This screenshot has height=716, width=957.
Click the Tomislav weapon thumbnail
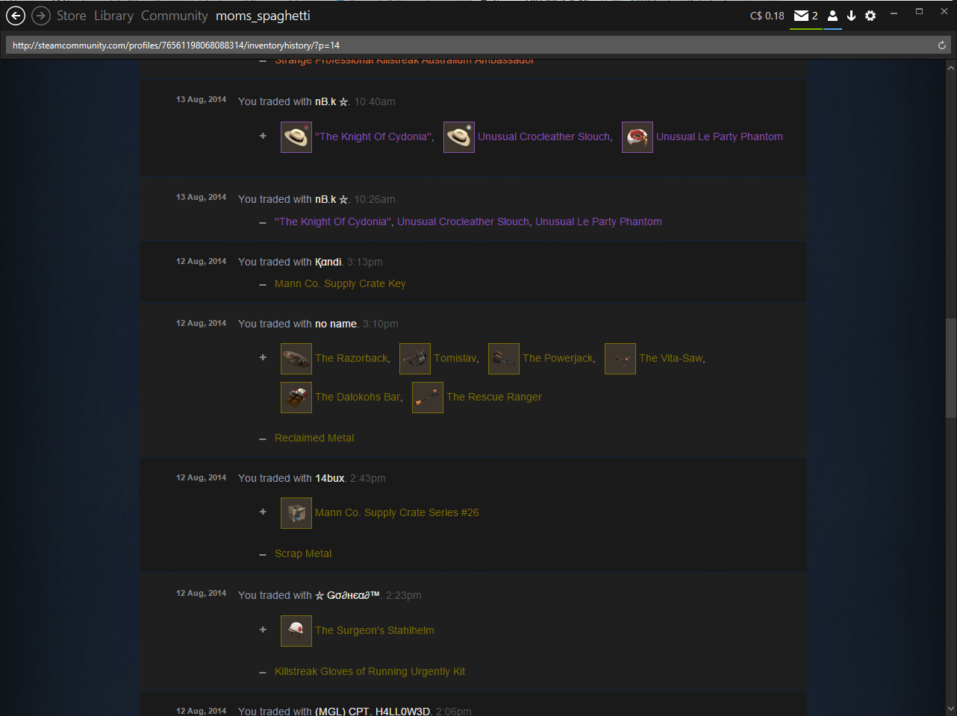coord(415,359)
